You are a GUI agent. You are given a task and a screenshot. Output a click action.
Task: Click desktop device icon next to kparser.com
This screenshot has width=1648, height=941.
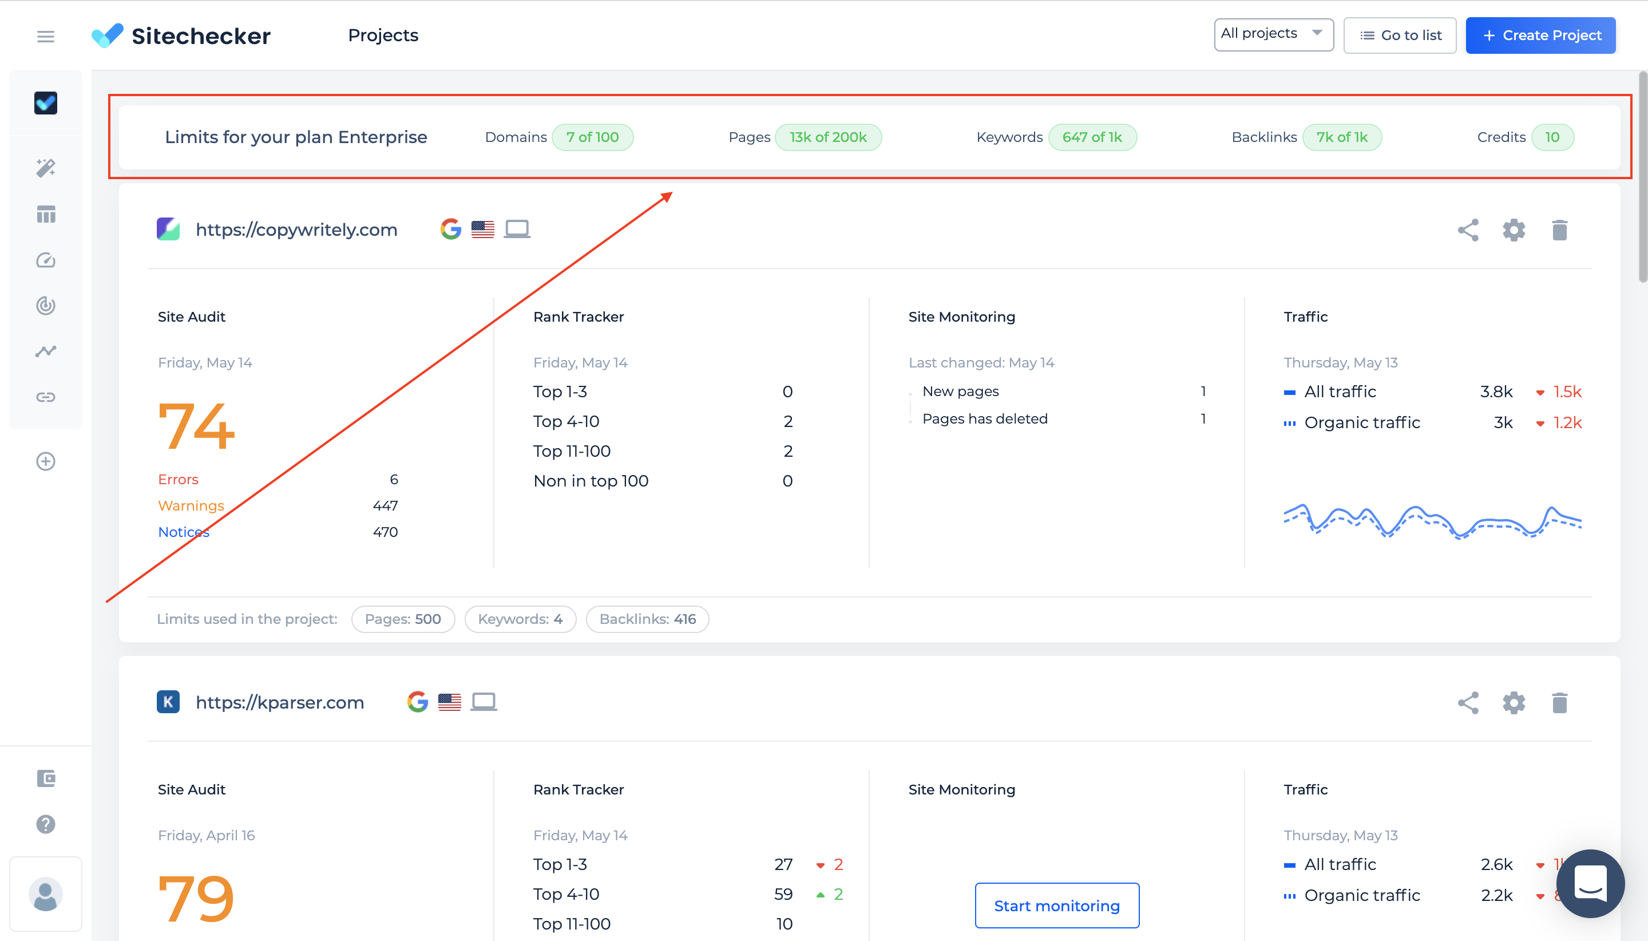483,701
